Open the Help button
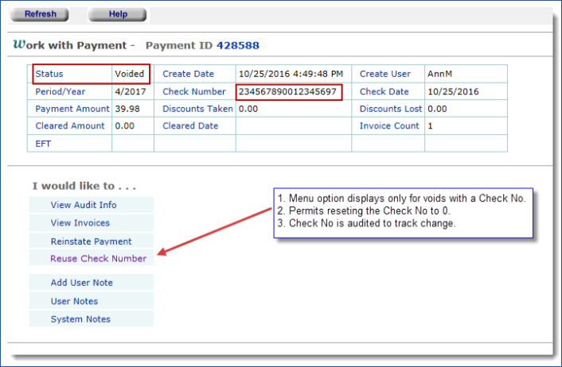The width and height of the screenshot is (562, 367). pyautogui.click(x=117, y=14)
